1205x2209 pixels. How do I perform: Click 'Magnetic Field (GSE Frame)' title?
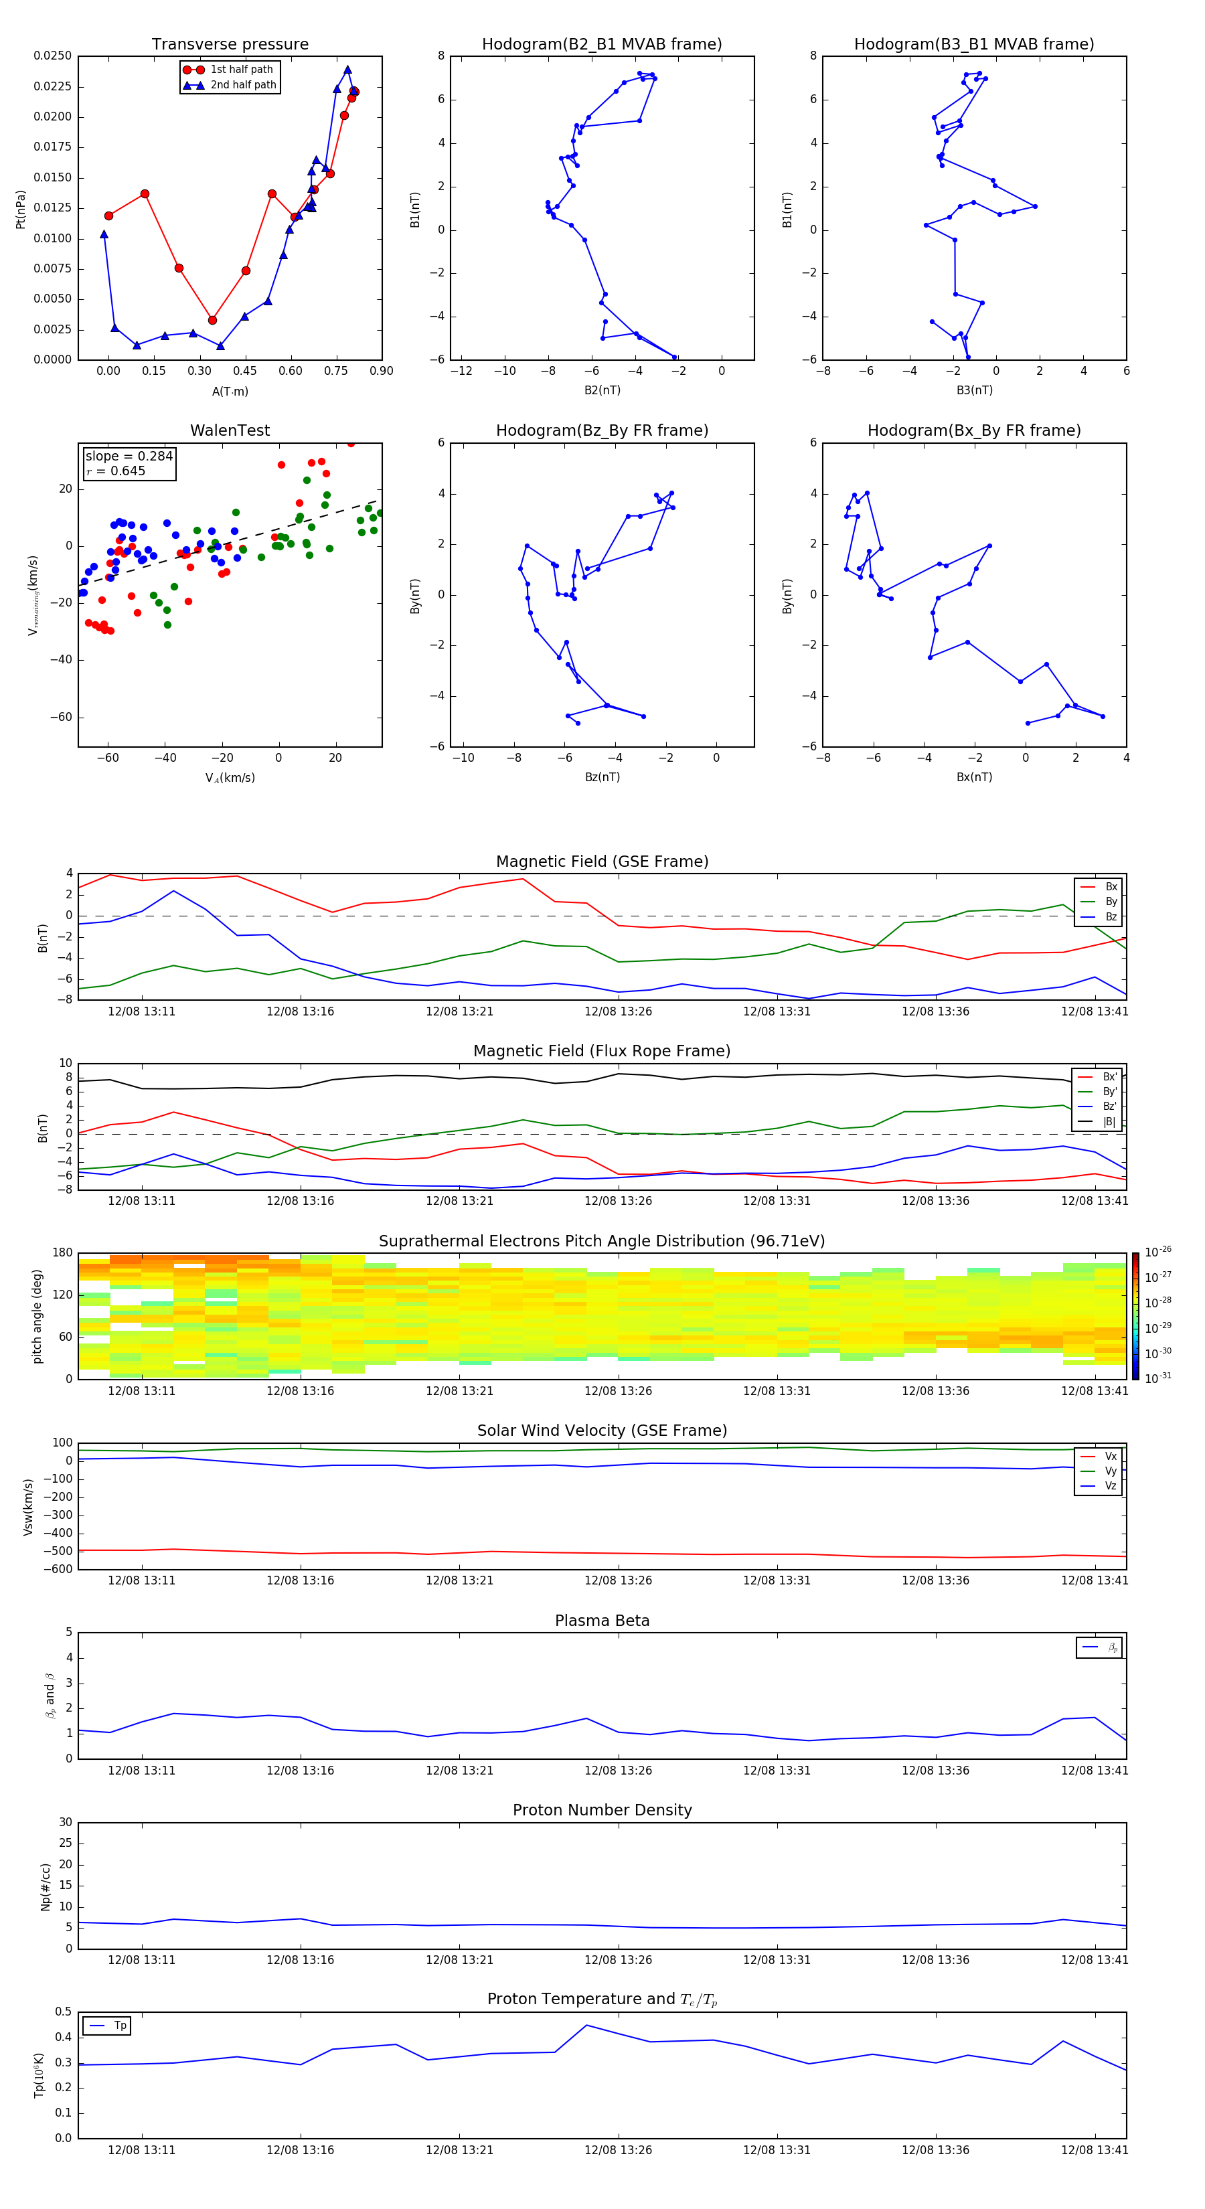click(602, 862)
